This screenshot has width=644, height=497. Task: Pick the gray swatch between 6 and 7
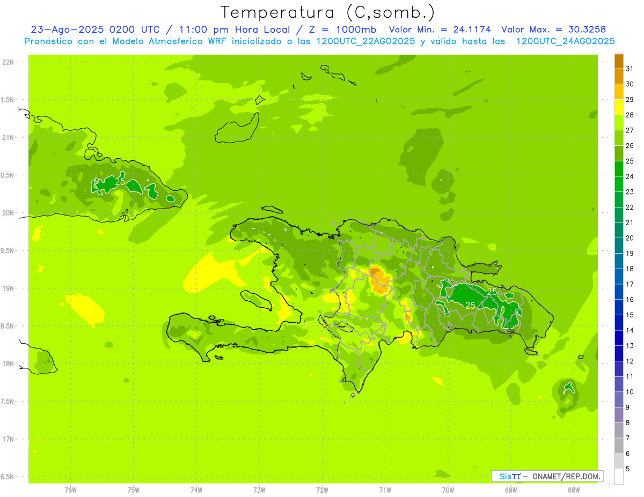(x=619, y=446)
